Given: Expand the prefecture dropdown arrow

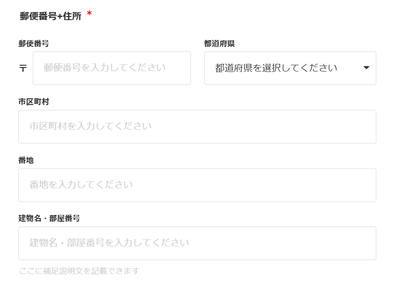Looking at the screenshot, I should (367, 68).
